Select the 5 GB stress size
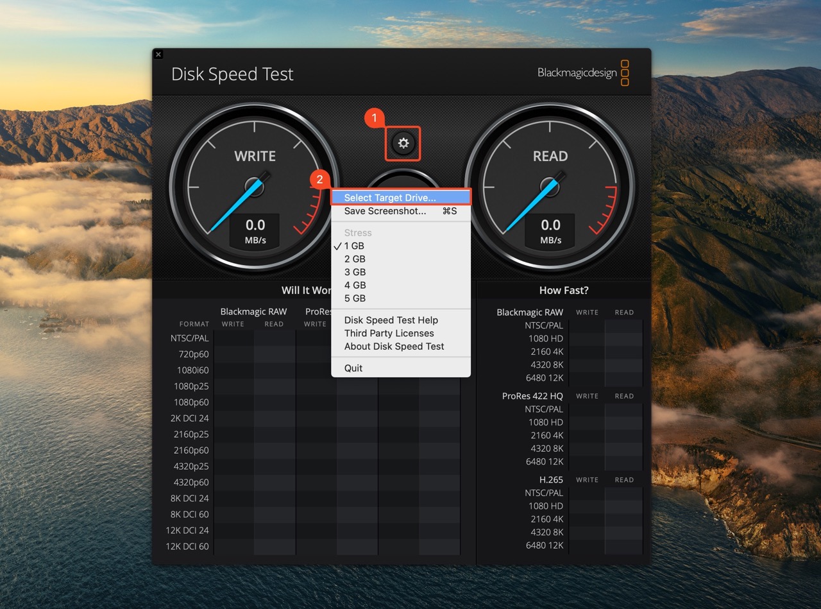 click(x=401, y=298)
